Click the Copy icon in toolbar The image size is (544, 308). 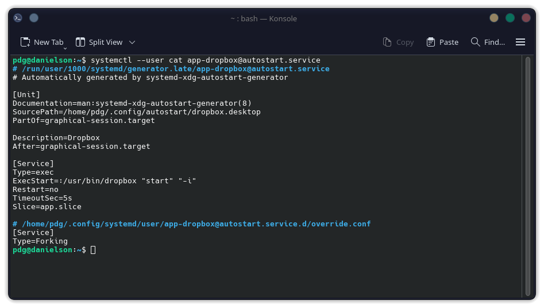point(387,42)
